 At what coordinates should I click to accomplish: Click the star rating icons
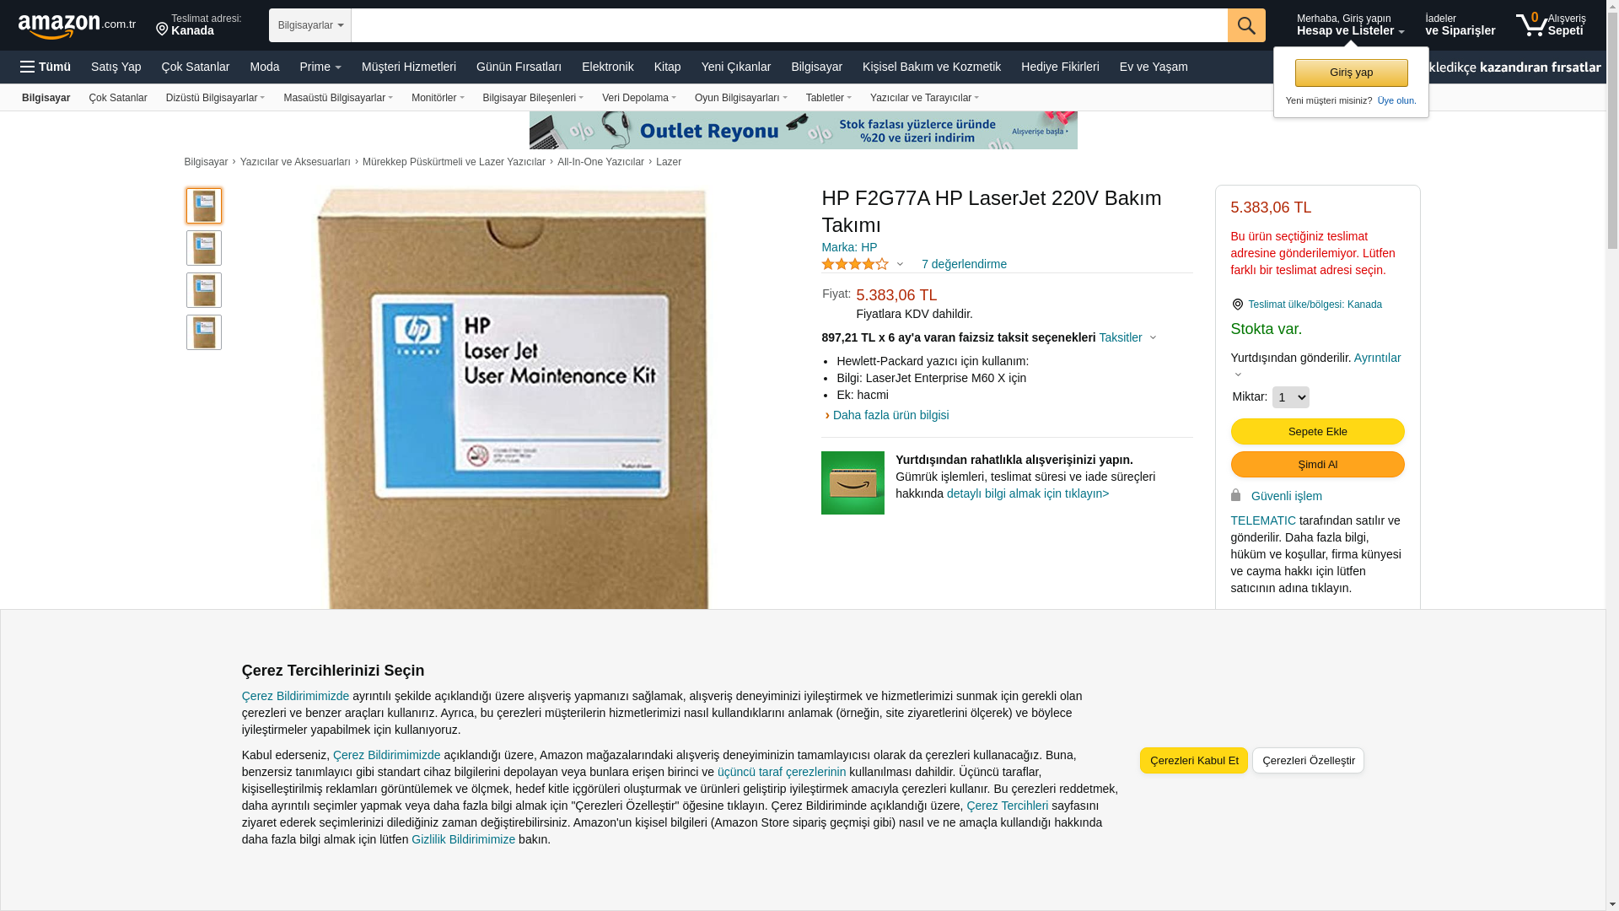tap(854, 264)
